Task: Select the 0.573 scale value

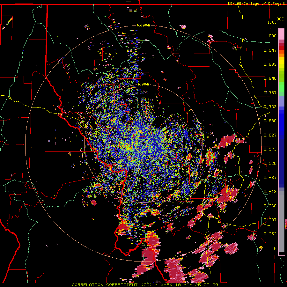Action: 270,149
